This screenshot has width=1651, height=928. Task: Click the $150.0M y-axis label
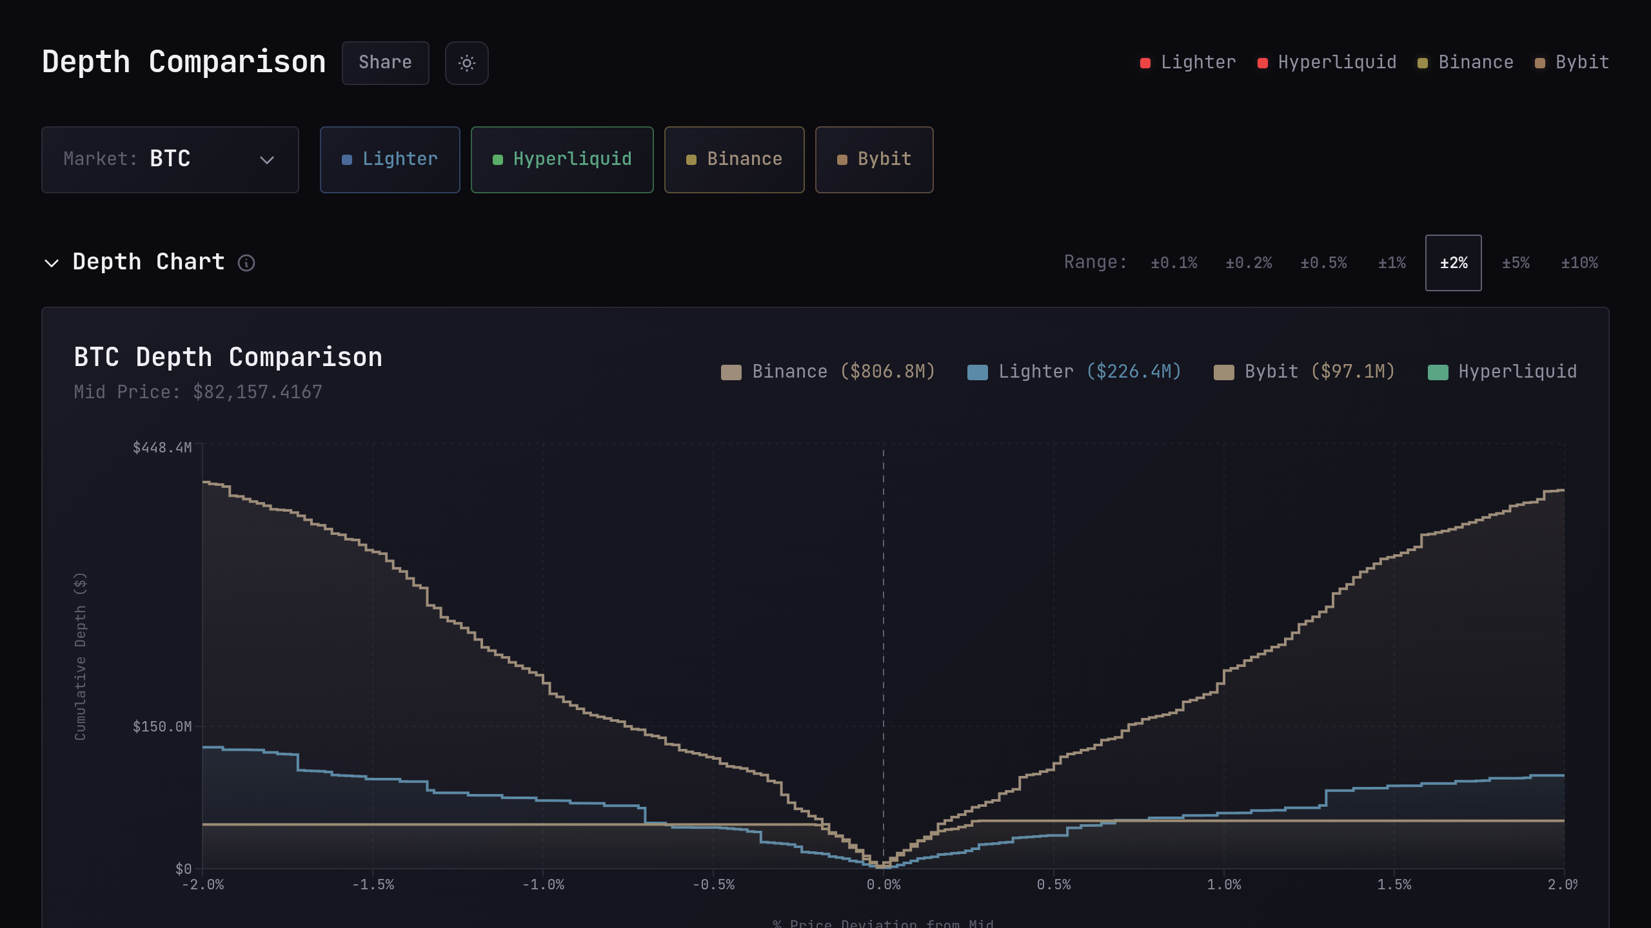(x=162, y=727)
